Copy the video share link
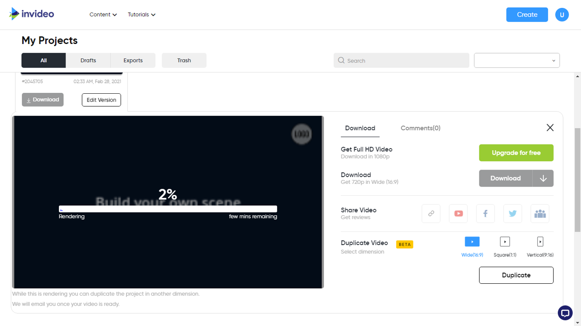This screenshot has height=326, width=581. click(431, 213)
